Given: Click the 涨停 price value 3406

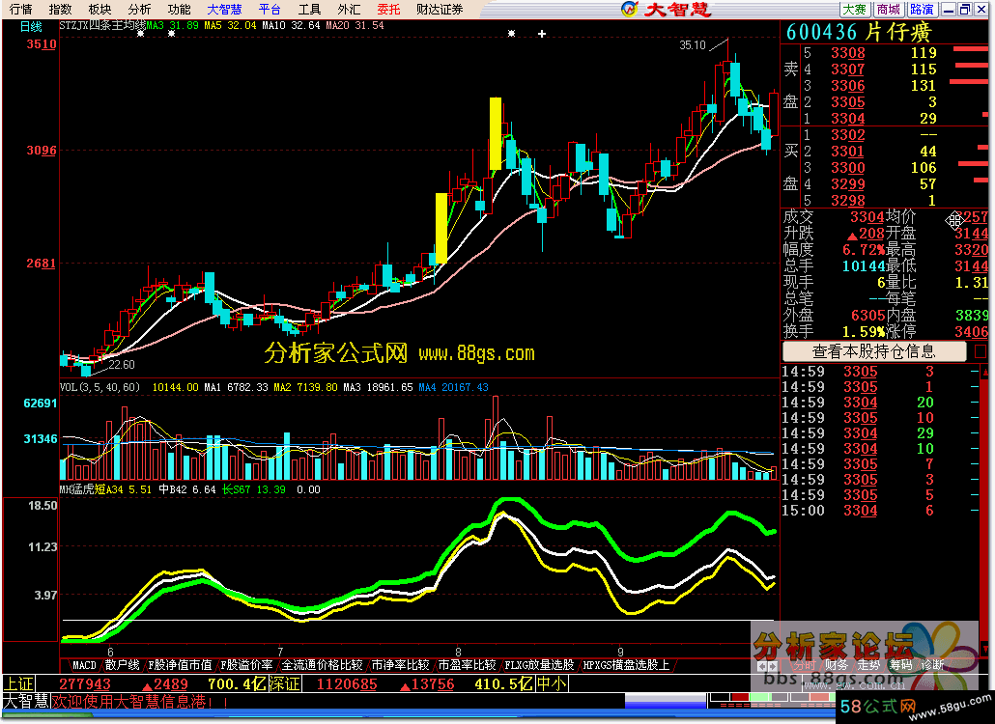Looking at the screenshot, I should [x=972, y=331].
